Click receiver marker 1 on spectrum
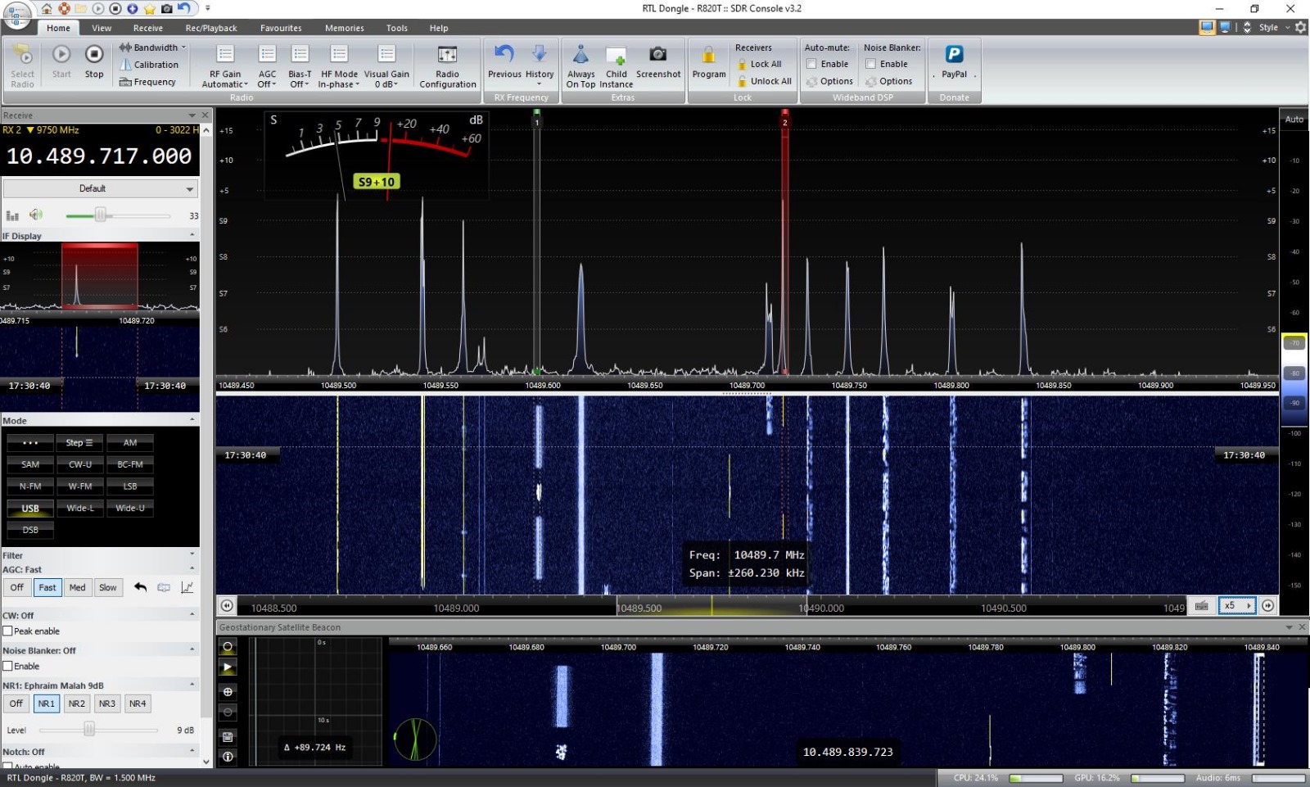Screen dimensions: 1310x787 click(537, 122)
